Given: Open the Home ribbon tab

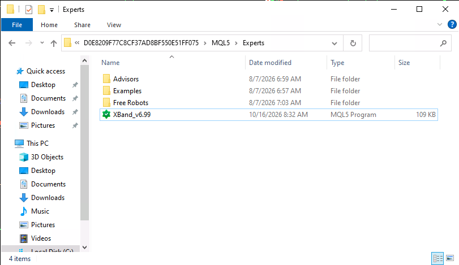Looking at the screenshot, I should click(49, 25).
